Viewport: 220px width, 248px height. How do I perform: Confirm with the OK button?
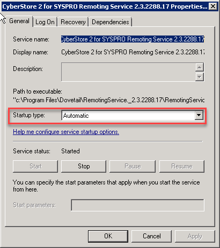(x=108, y=236)
